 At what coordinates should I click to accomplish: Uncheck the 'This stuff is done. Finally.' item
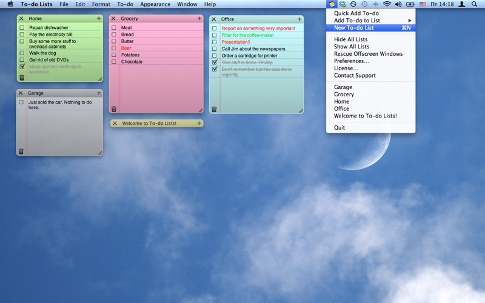tap(214, 62)
